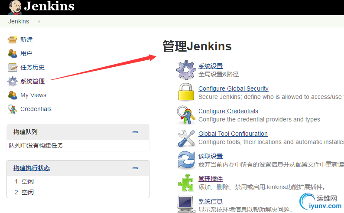The height and width of the screenshot is (213, 344).
Task: Collapse the 构建队列 panel
Action: tap(135, 132)
